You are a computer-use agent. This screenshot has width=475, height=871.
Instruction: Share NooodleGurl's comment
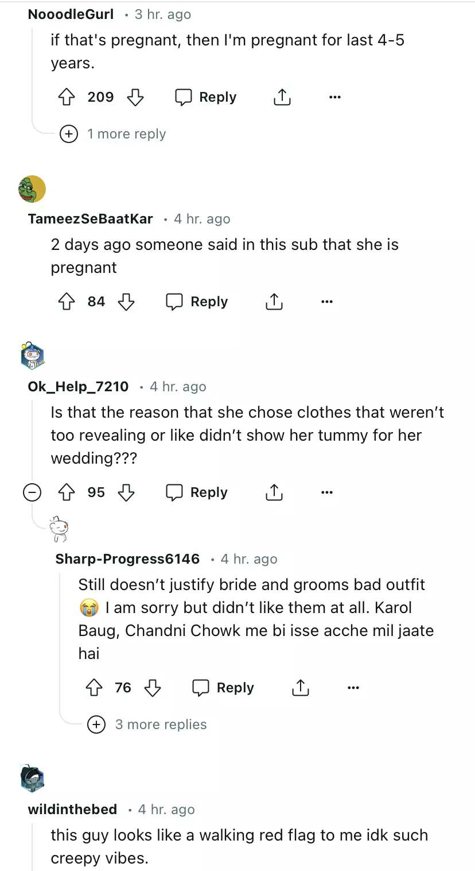click(282, 97)
